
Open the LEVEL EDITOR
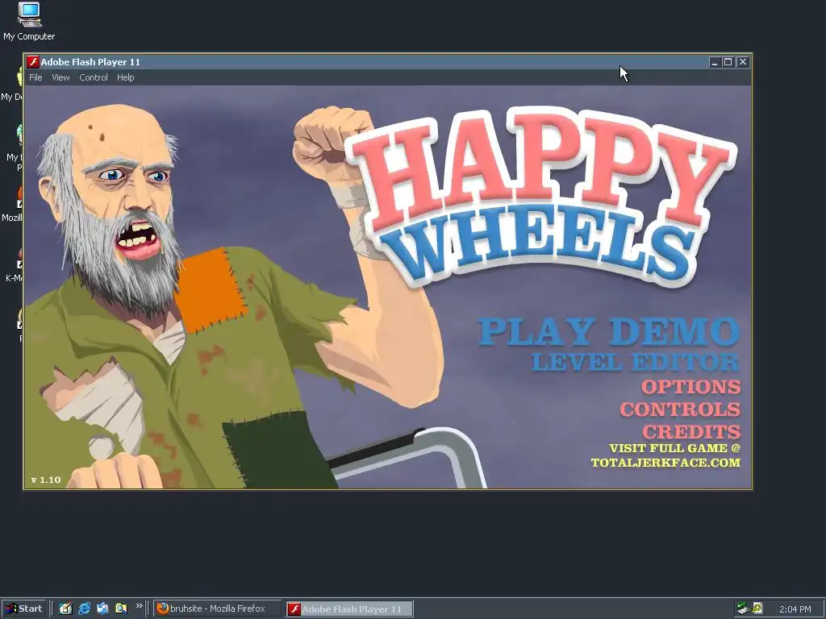(636, 362)
